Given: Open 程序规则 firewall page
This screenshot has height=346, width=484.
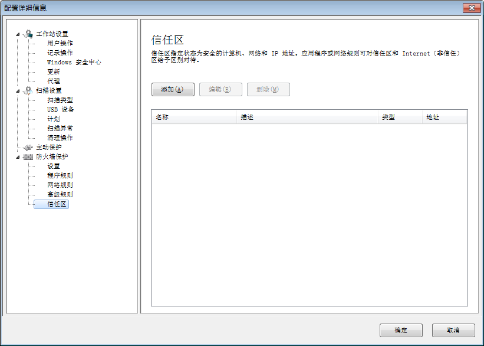Looking at the screenshot, I should (x=60, y=175).
